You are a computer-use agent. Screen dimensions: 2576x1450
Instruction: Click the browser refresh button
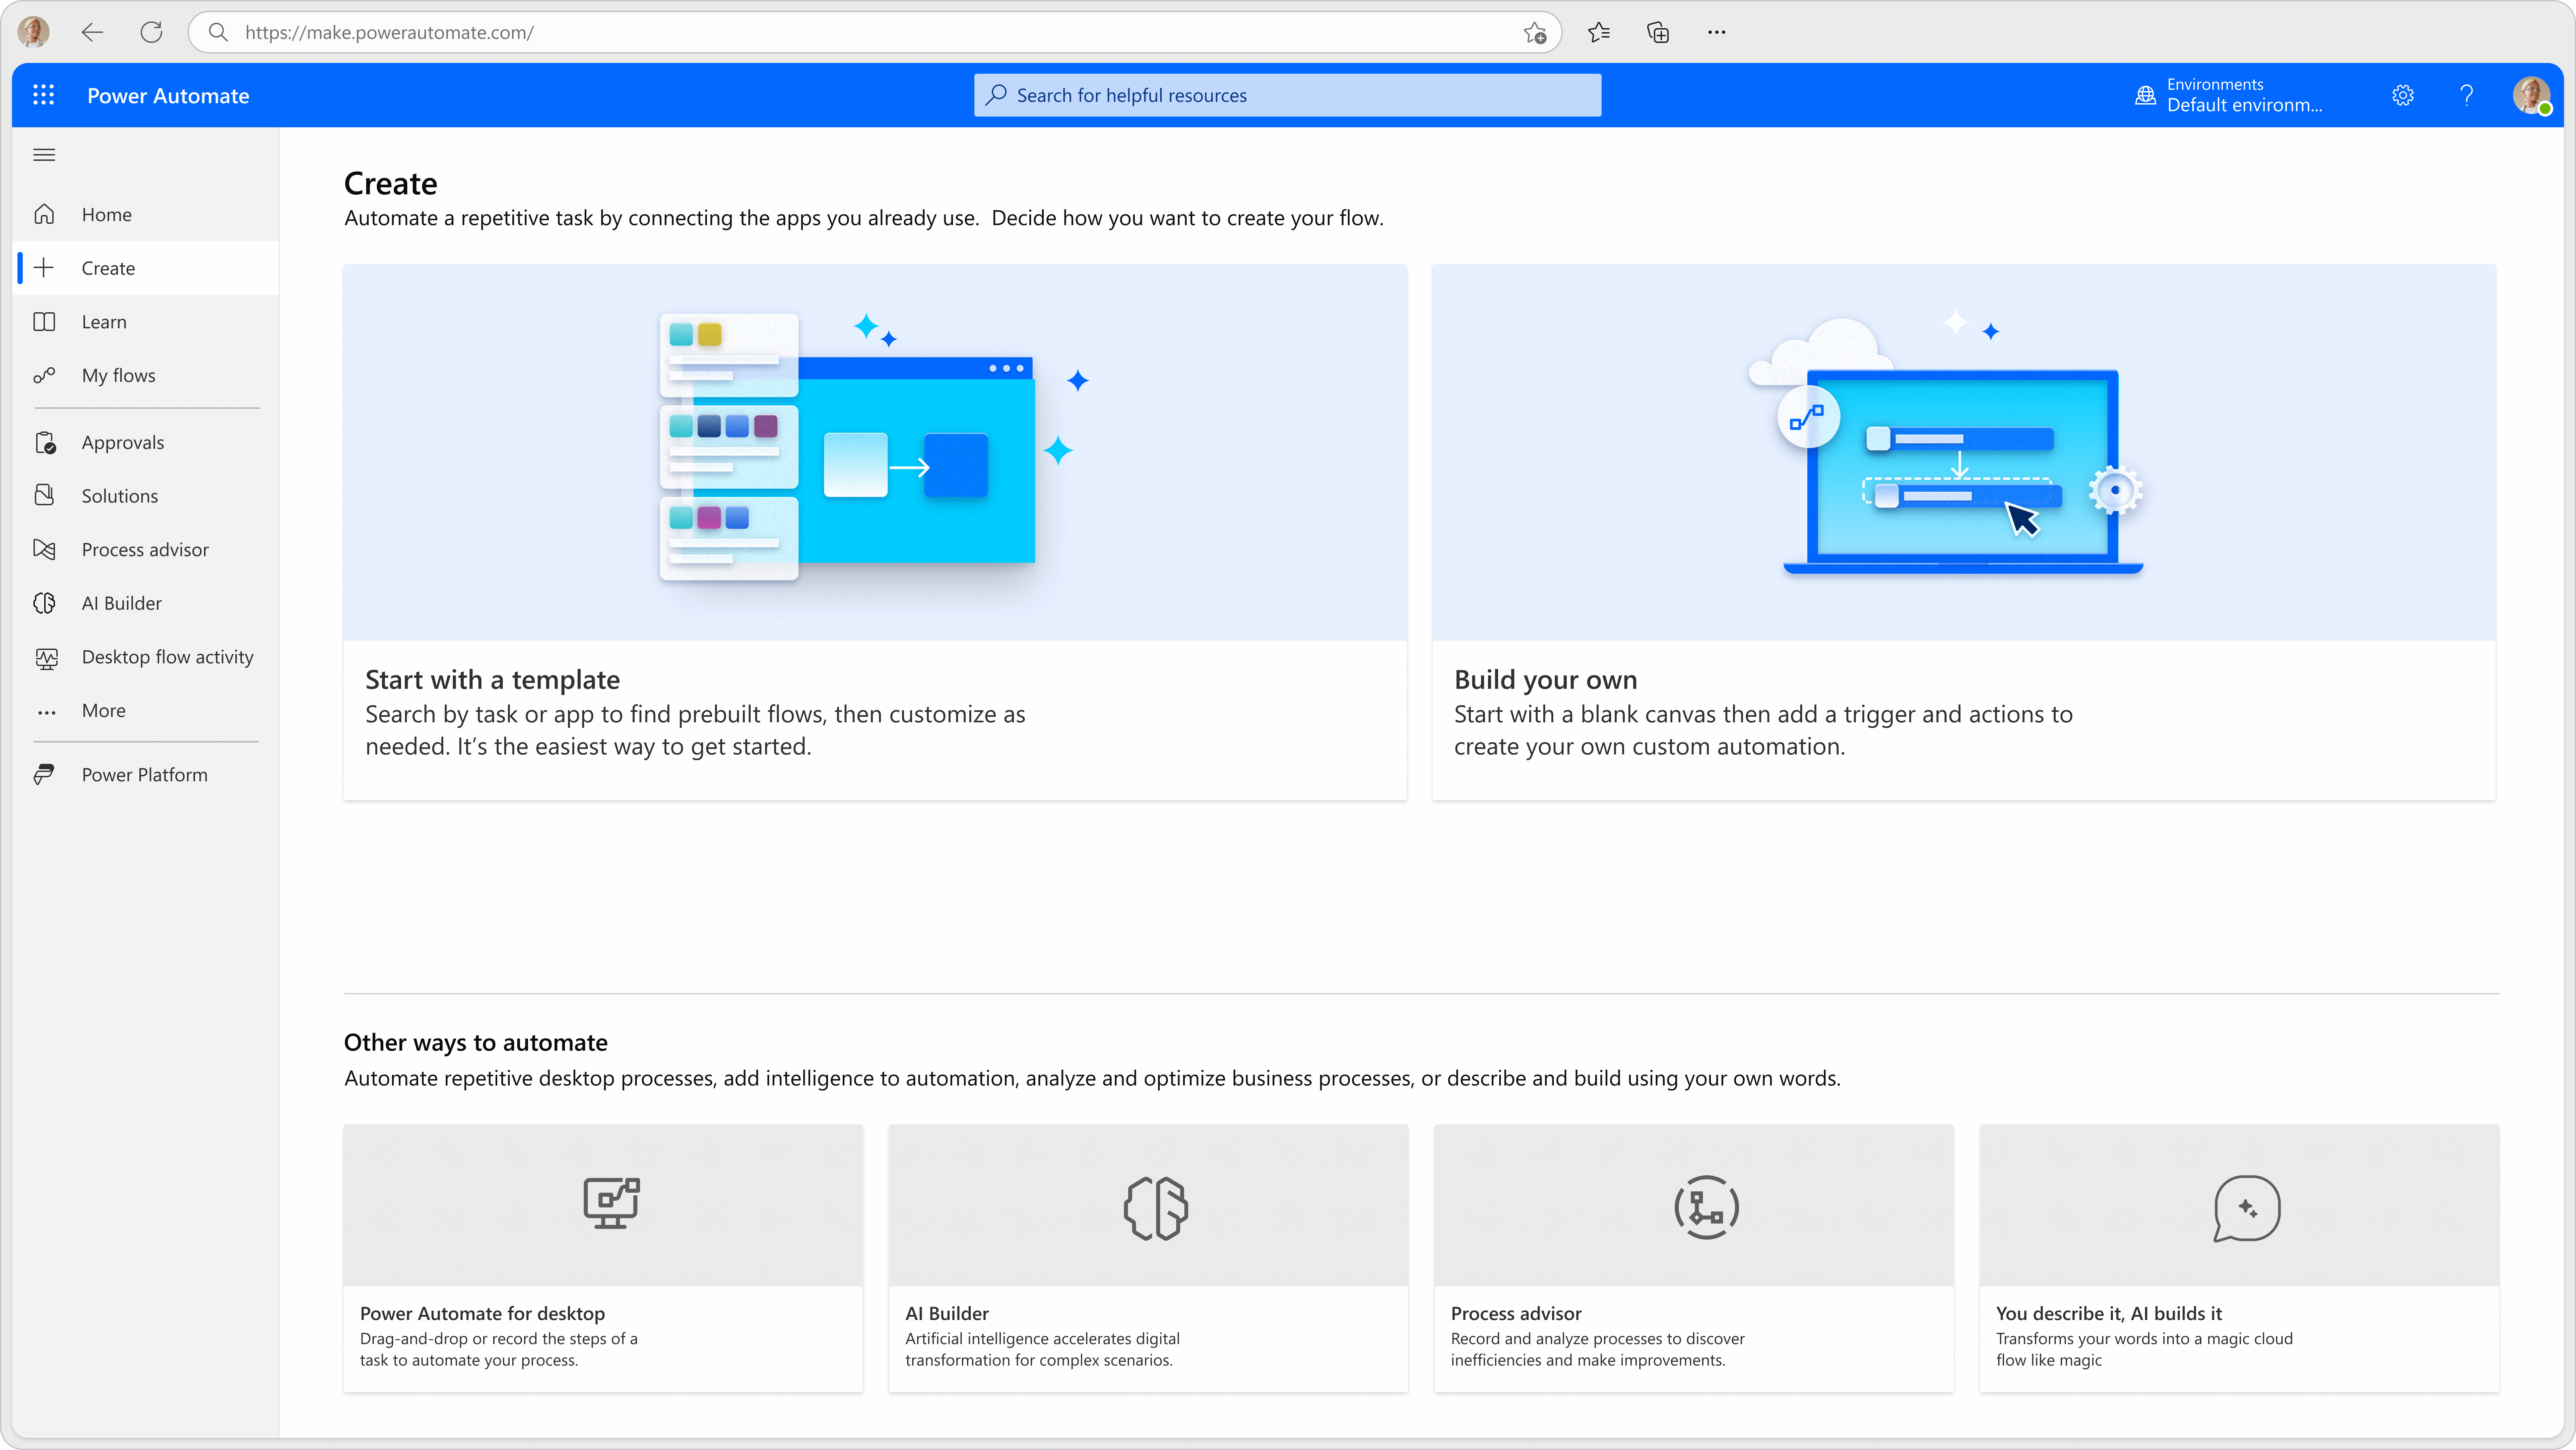[x=151, y=32]
